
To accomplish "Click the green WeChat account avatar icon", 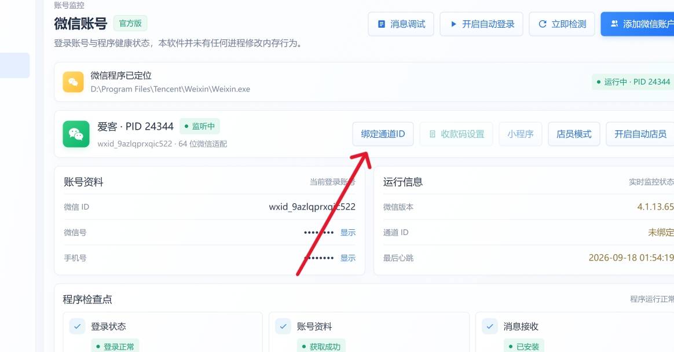I will (x=76, y=134).
